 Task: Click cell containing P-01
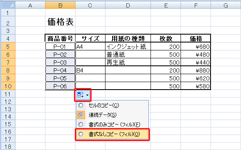pyautogui.click(x=60, y=46)
